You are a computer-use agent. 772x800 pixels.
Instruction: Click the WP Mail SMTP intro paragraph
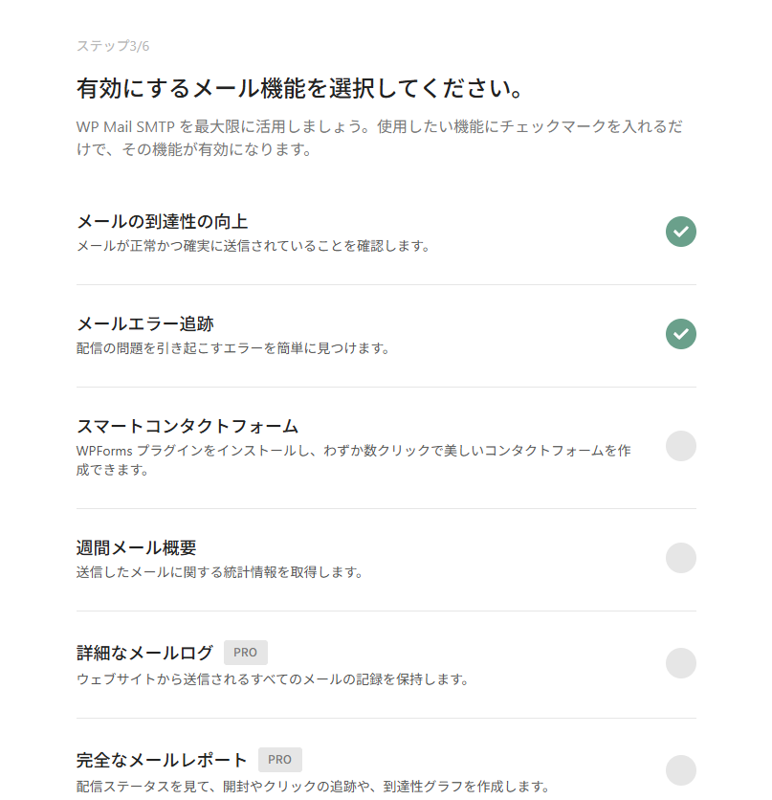pos(380,138)
